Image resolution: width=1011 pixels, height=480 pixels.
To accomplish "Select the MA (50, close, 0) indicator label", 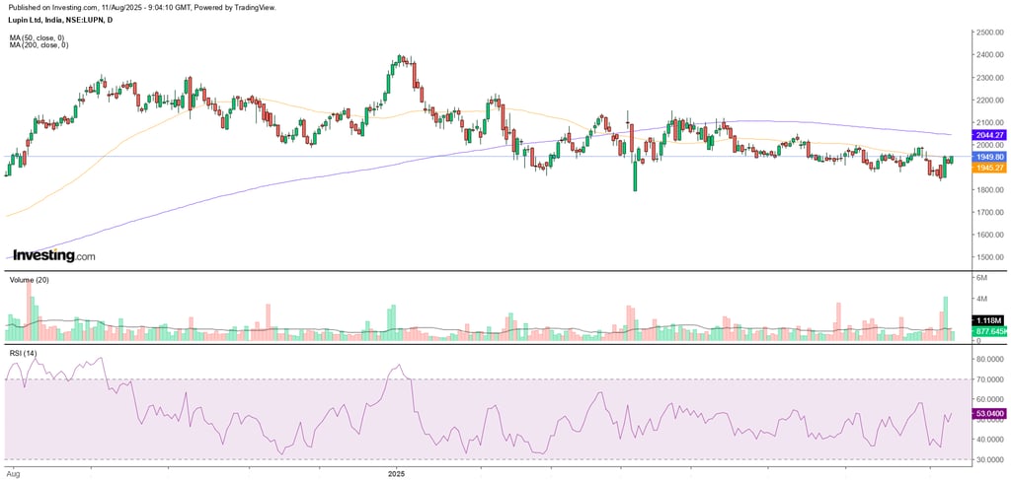I will (x=39, y=38).
